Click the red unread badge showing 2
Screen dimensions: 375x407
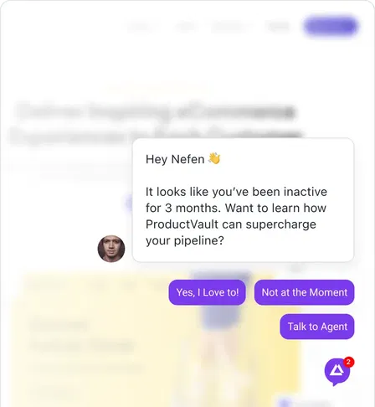point(348,362)
